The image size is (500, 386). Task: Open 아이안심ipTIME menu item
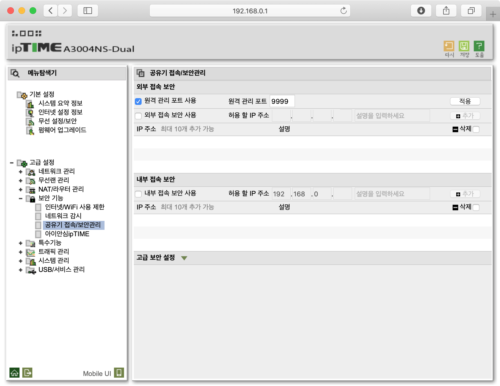[67, 234]
